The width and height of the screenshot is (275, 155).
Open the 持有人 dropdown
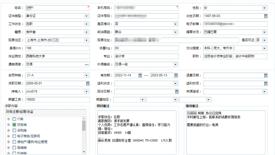click(x=86, y=91)
